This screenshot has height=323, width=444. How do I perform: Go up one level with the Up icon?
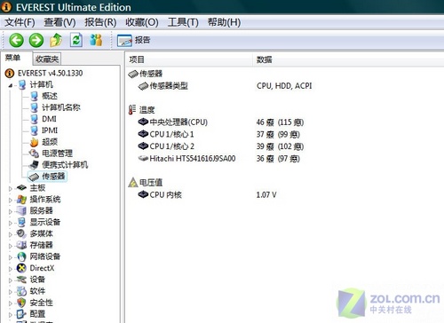click(x=56, y=40)
